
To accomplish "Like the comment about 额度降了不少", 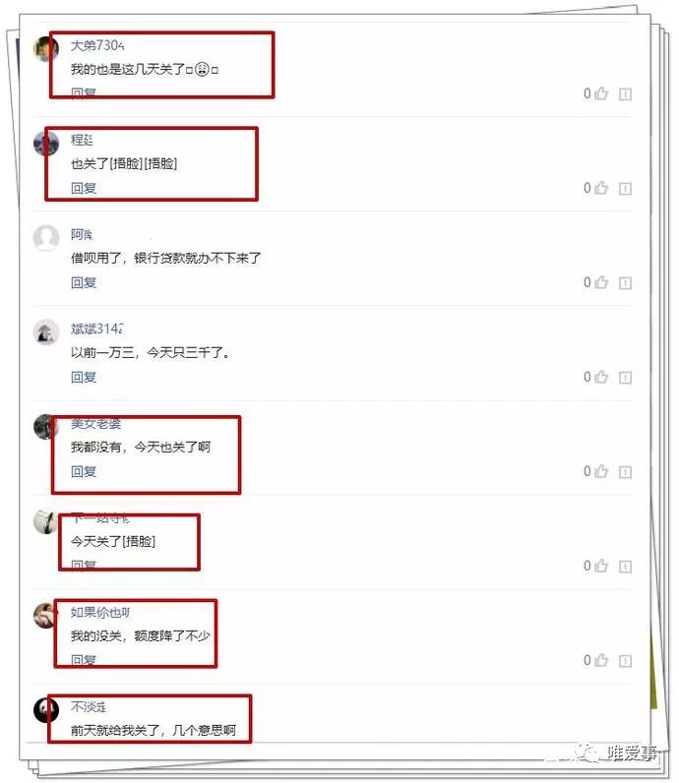I will (601, 660).
